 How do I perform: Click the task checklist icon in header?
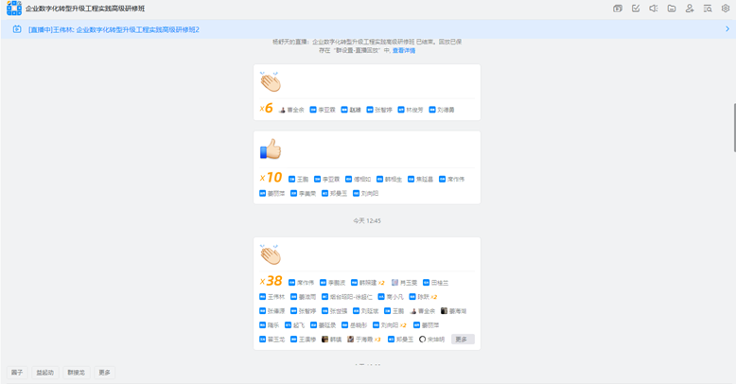tap(636, 9)
